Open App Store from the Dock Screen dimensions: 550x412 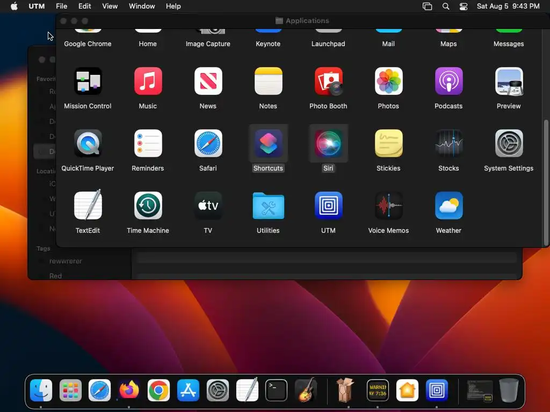[188, 391]
